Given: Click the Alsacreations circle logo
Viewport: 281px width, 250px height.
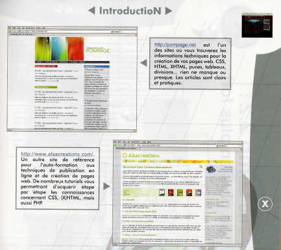Looking at the screenshot, I should click(x=125, y=155).
